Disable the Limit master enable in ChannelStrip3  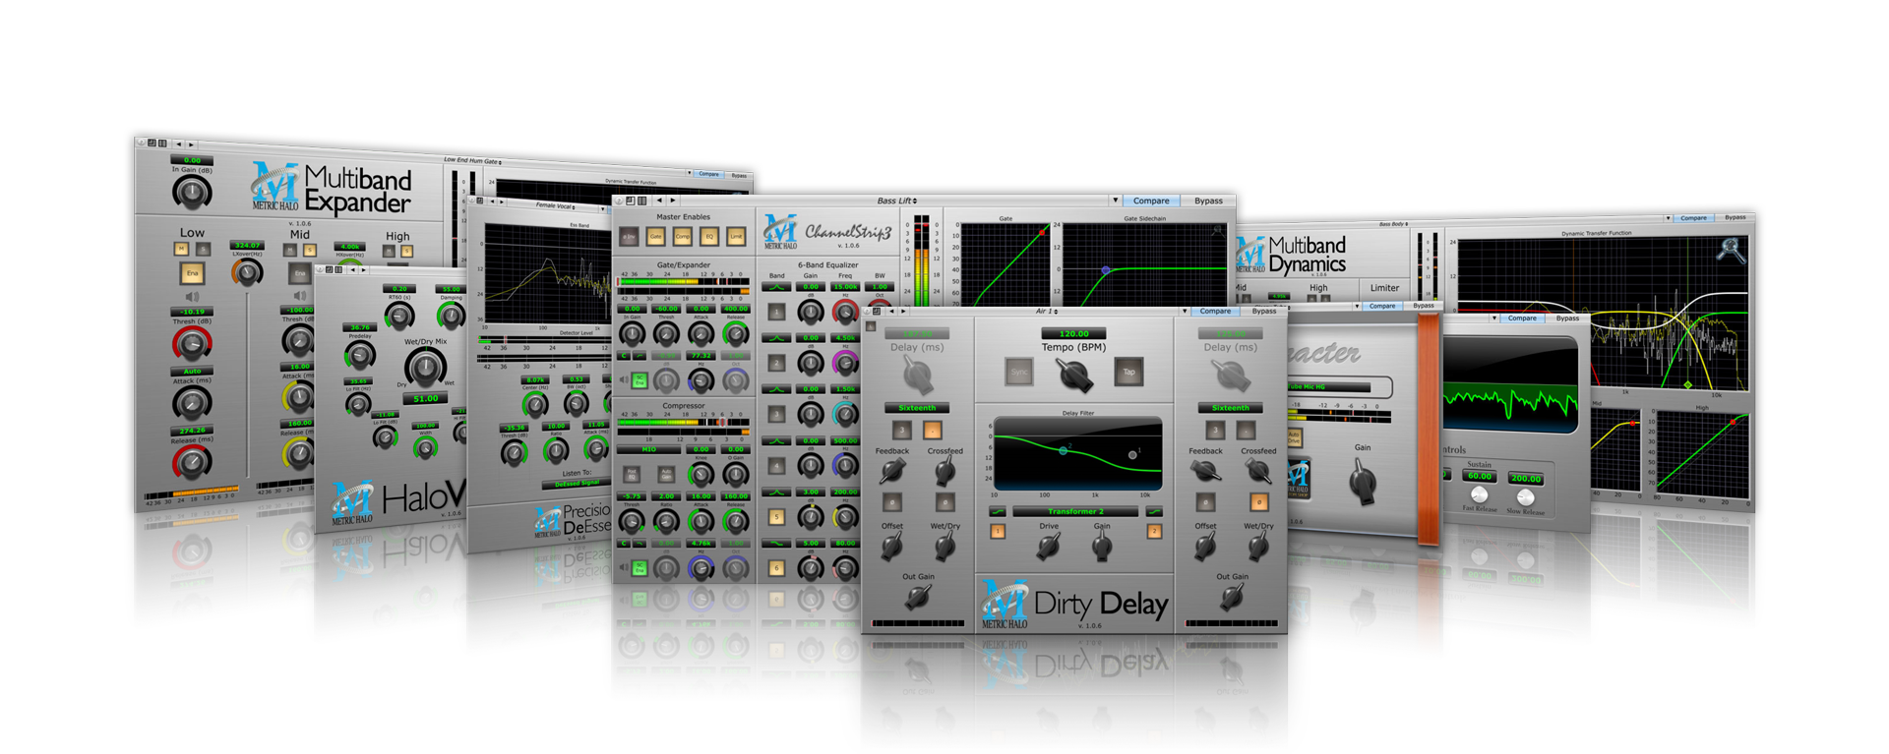pos(736,237)
